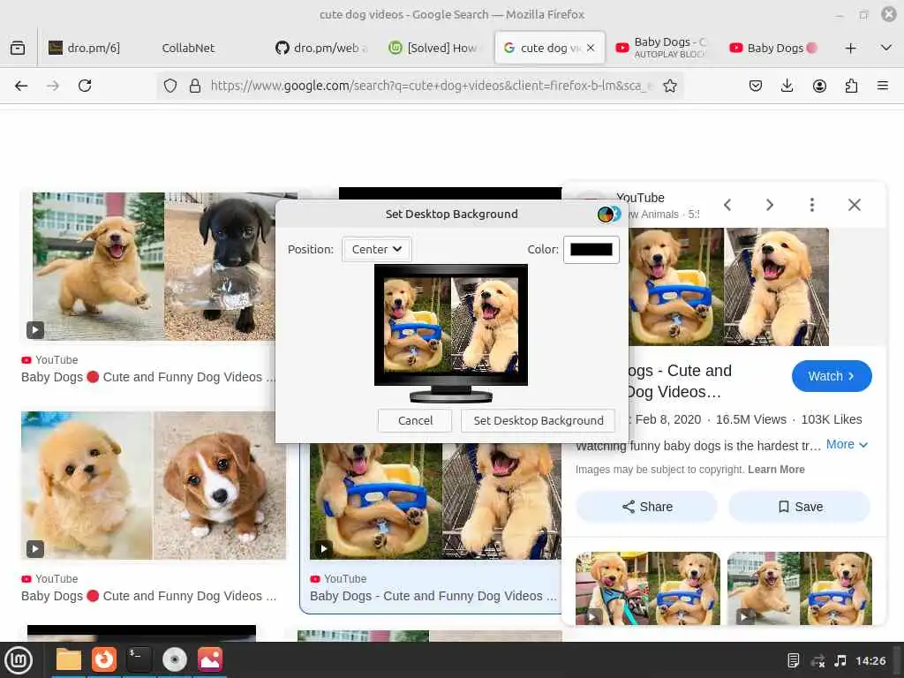This screenshot has width=904, height=678.
Task: Close the cute dog videos tab
Action: (591, 48)
